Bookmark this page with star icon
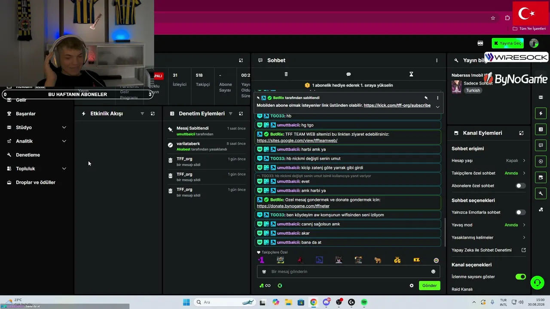Viewport: 550px width, 309px height. [x=493, y=18]
